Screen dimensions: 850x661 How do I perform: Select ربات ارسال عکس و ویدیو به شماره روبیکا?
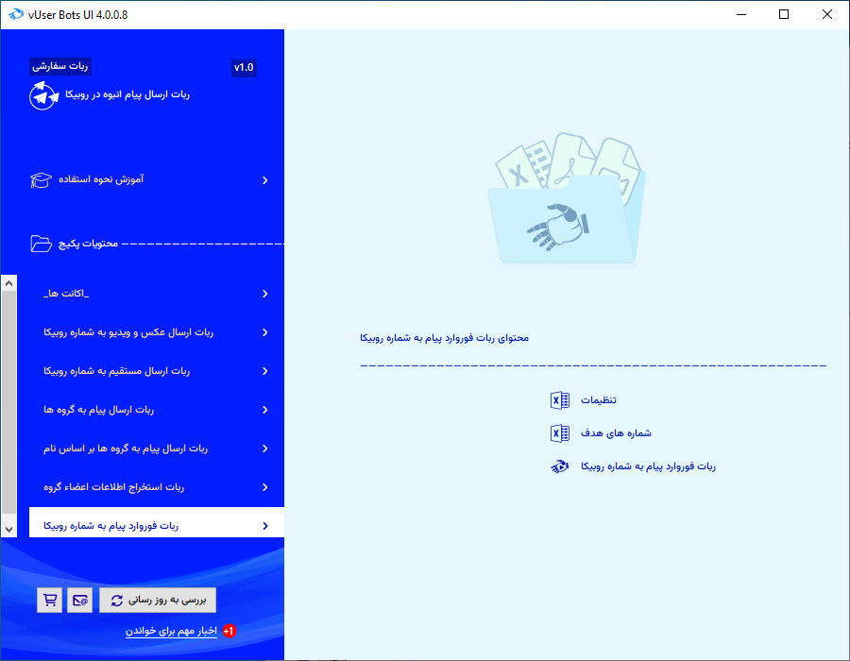pyautogui.click(x=157, y=332)
